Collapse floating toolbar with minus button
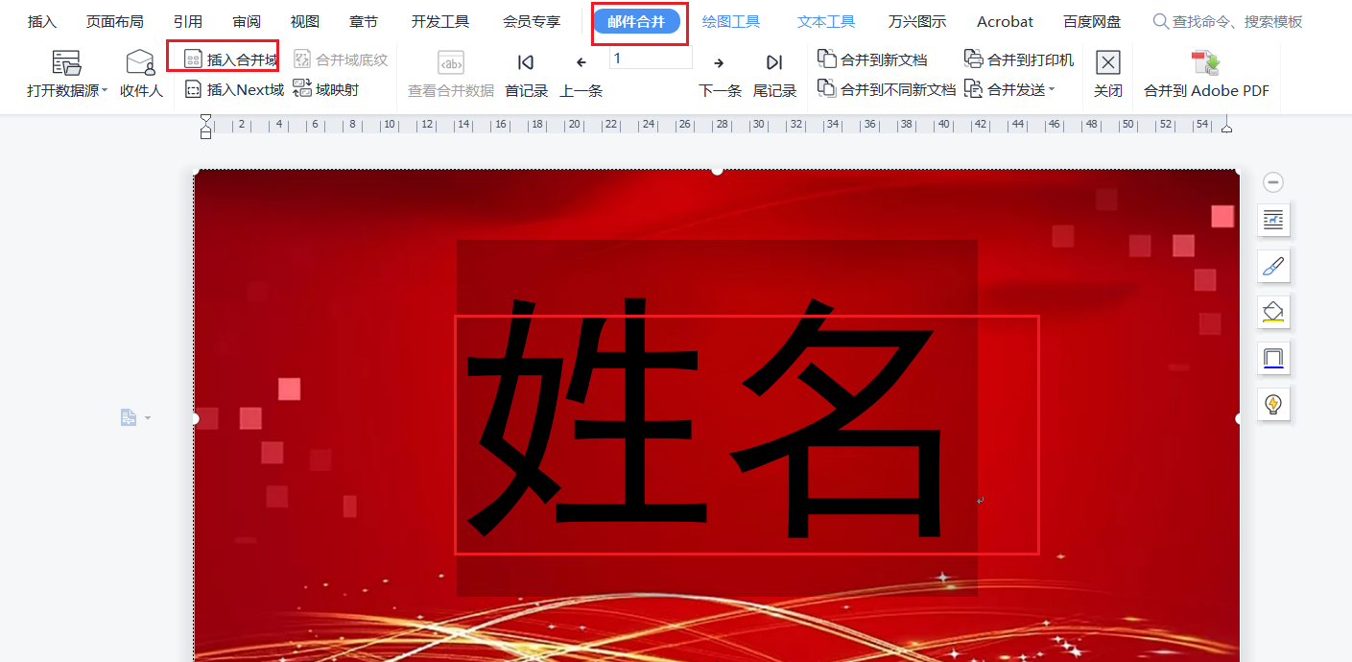 point(1273,182)
